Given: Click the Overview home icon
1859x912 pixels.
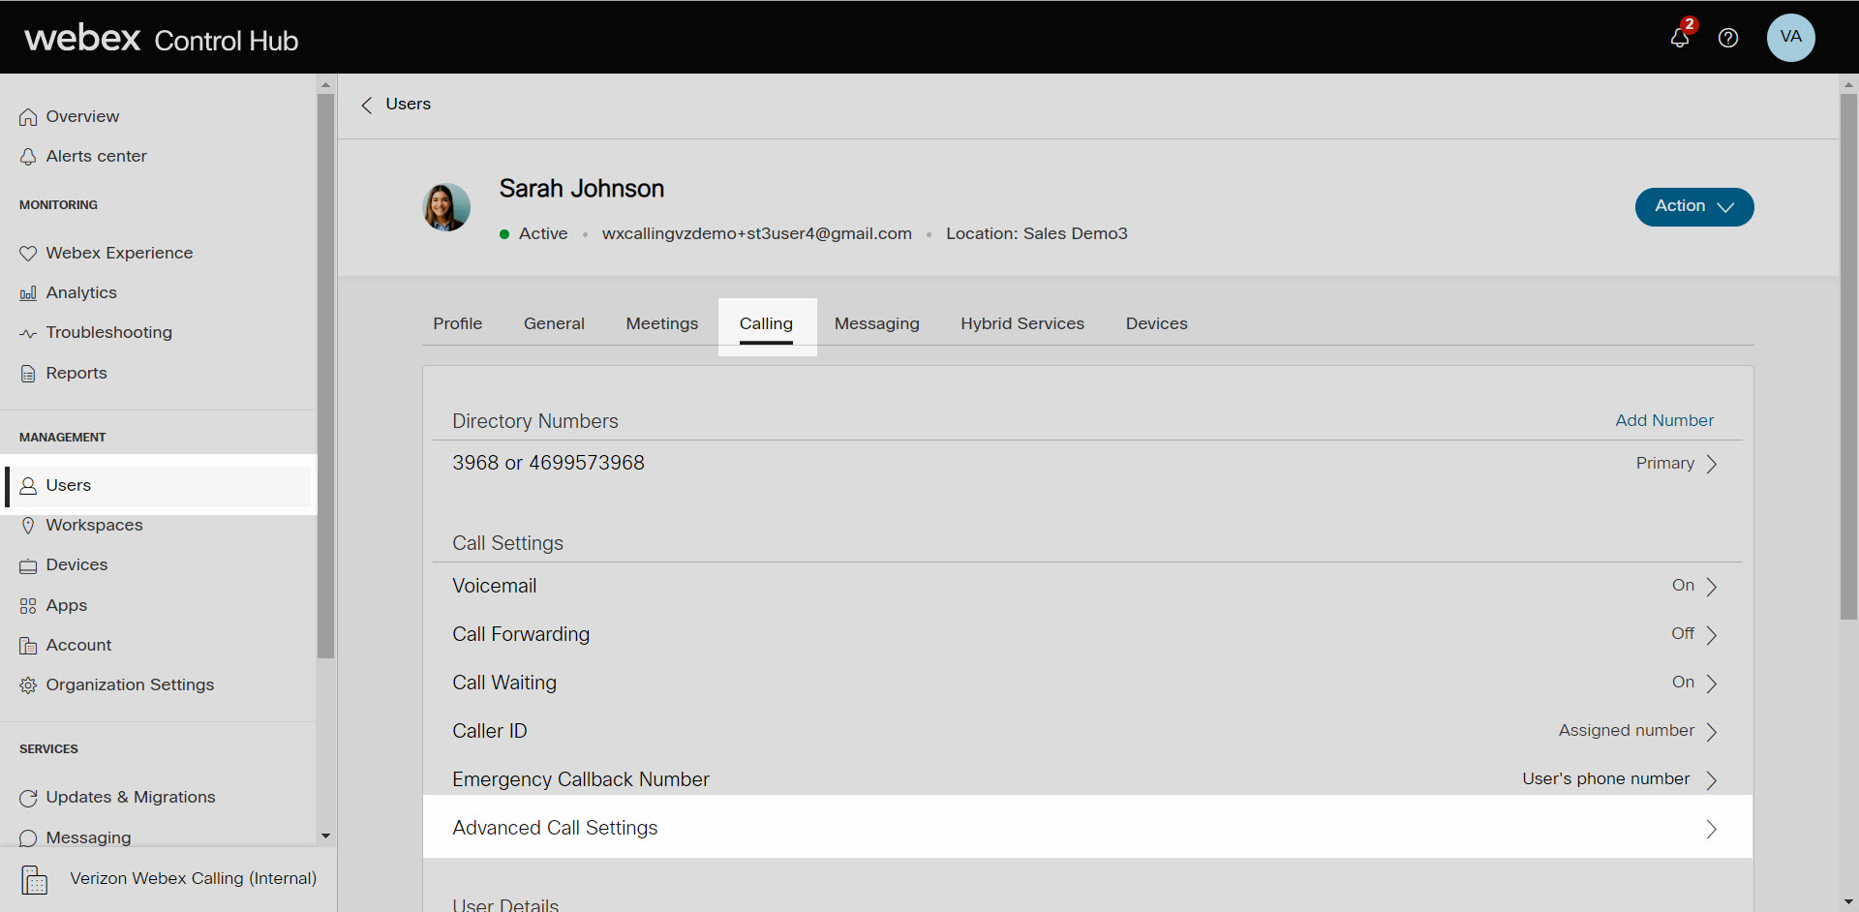Looking at the screenshot, I should pyautogui.click(x=28, y=117).
